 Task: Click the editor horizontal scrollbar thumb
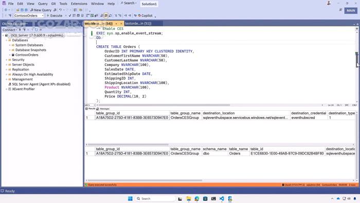pyautogui.click(x=164, y=105)
